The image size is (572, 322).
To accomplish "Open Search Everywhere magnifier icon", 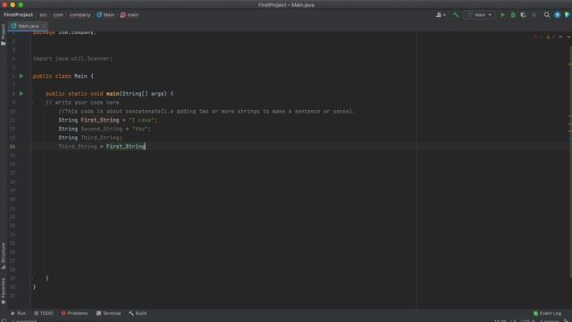I will 546,15.
